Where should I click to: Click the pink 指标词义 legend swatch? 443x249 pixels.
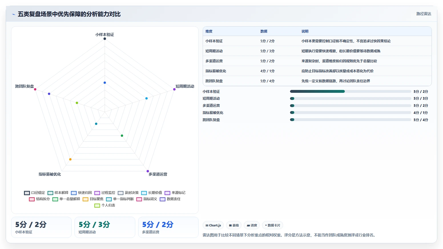click(x=139, y=199)
